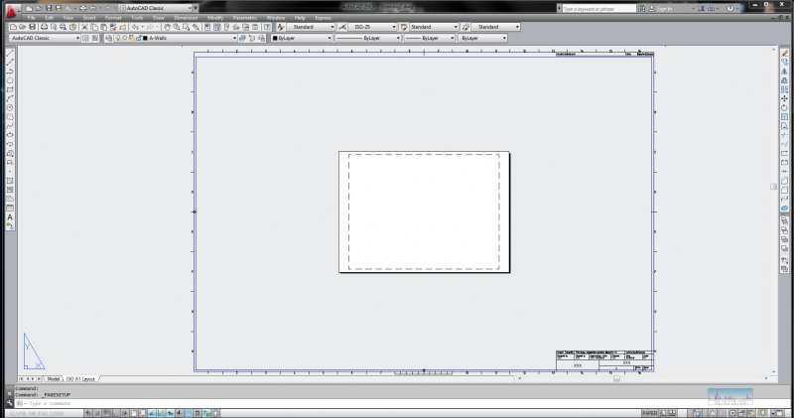Toggle Snap mode in status bar
The image size is (794, 418).
[96, 413]
